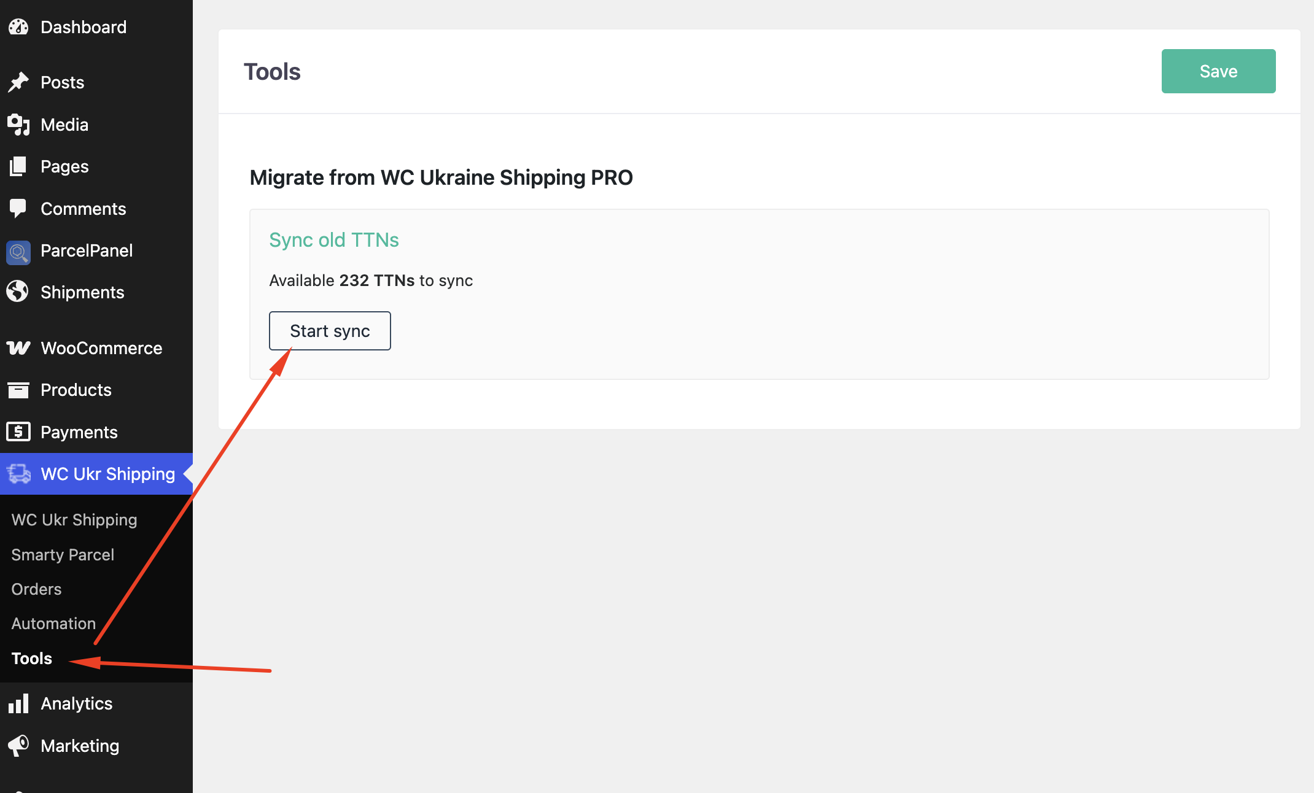Open the Automation submenu page
Viewport: 1314px width, 793px height.
tap(53, 624)
